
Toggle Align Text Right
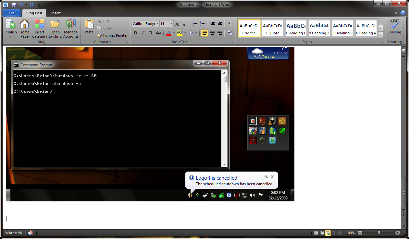click(220, 33)
